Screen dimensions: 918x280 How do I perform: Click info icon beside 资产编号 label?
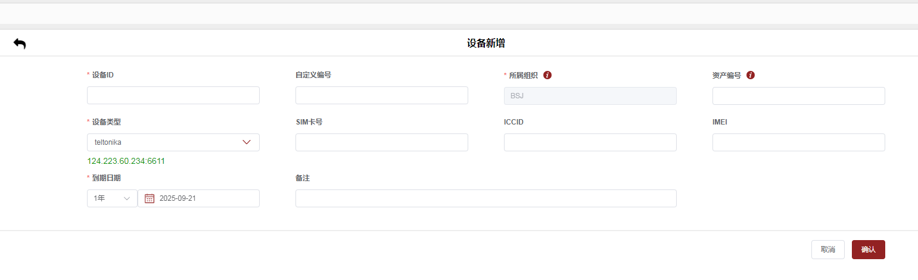(751, 75)
